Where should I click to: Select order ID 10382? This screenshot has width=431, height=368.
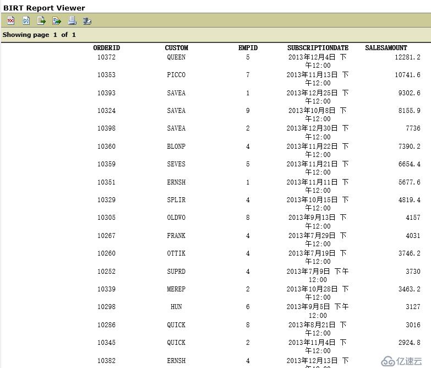tap(106, 361)
